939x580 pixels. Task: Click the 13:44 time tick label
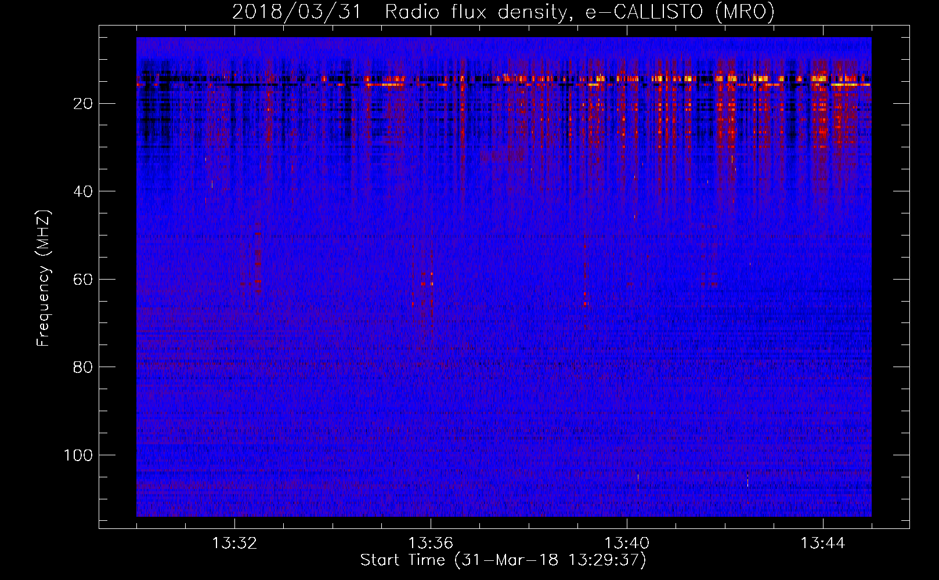[823, 543]
